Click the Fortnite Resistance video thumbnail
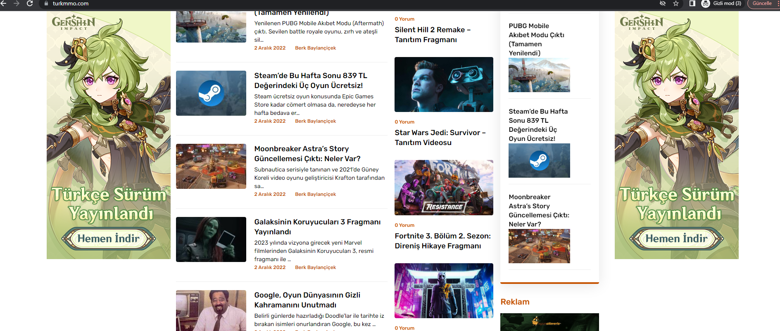This screenshot has height=331, width=780. point(444,188)
